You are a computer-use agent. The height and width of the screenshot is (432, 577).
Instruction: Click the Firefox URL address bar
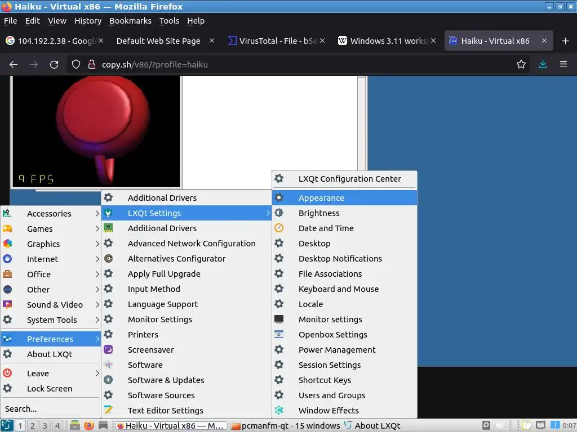click(298, 65)
